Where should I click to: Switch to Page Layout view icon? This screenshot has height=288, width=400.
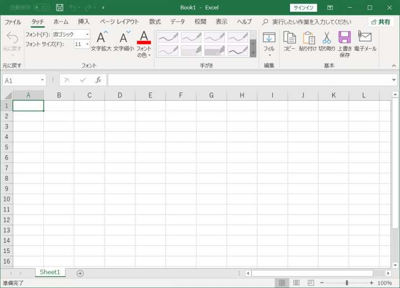[296, 282]
